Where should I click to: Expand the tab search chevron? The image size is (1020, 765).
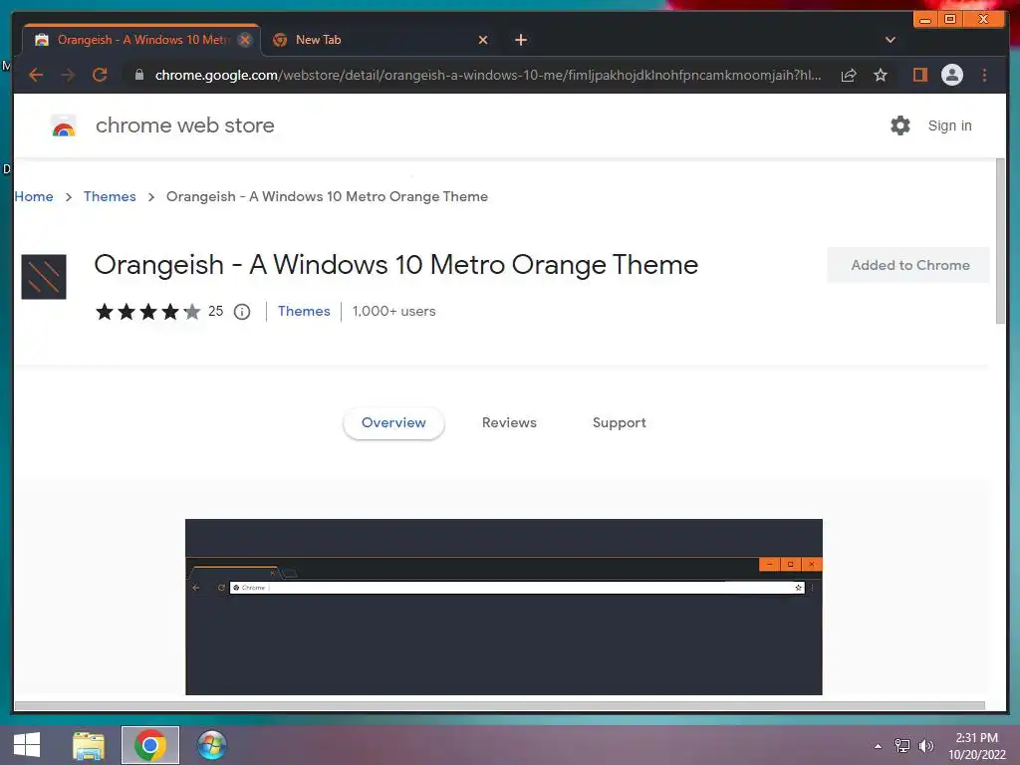click(890, 40)
